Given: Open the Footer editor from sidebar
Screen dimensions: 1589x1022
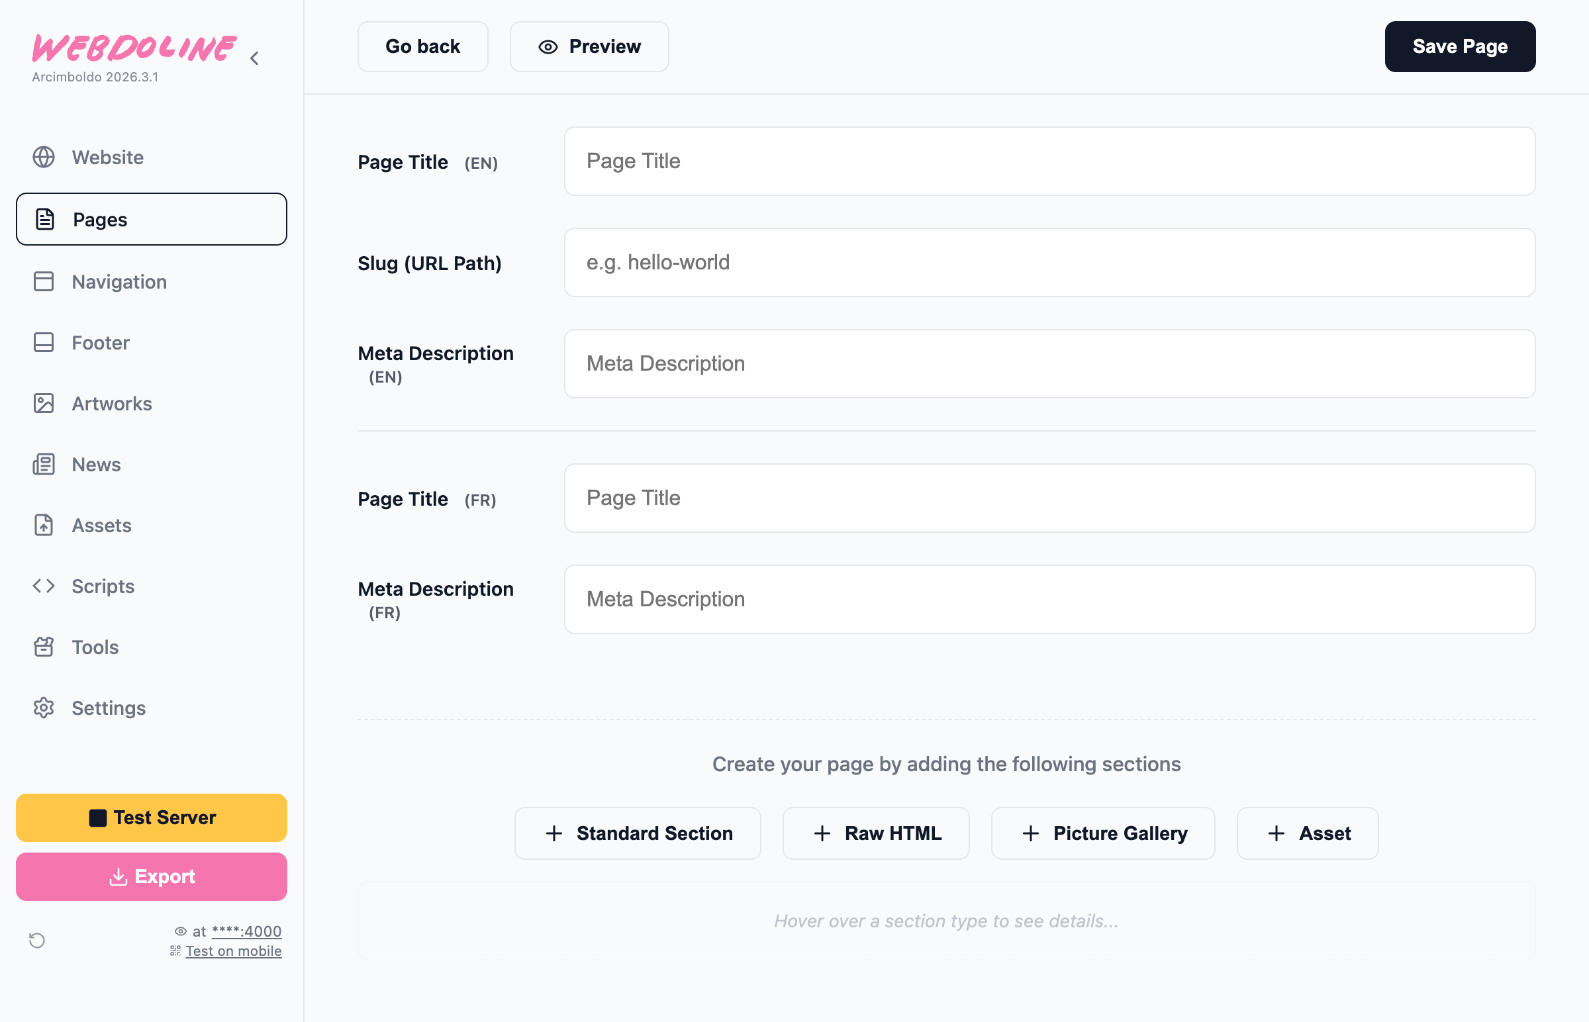Looking at the screenshot, I should [x=100, y=342].
